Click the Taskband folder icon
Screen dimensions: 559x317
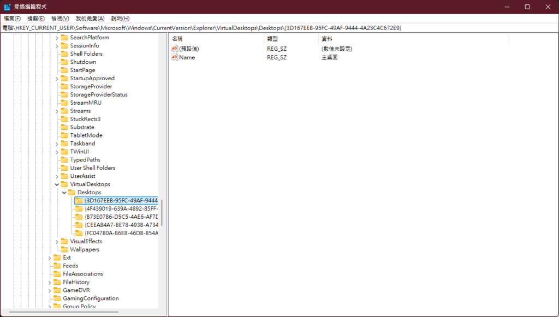(64, 143)
